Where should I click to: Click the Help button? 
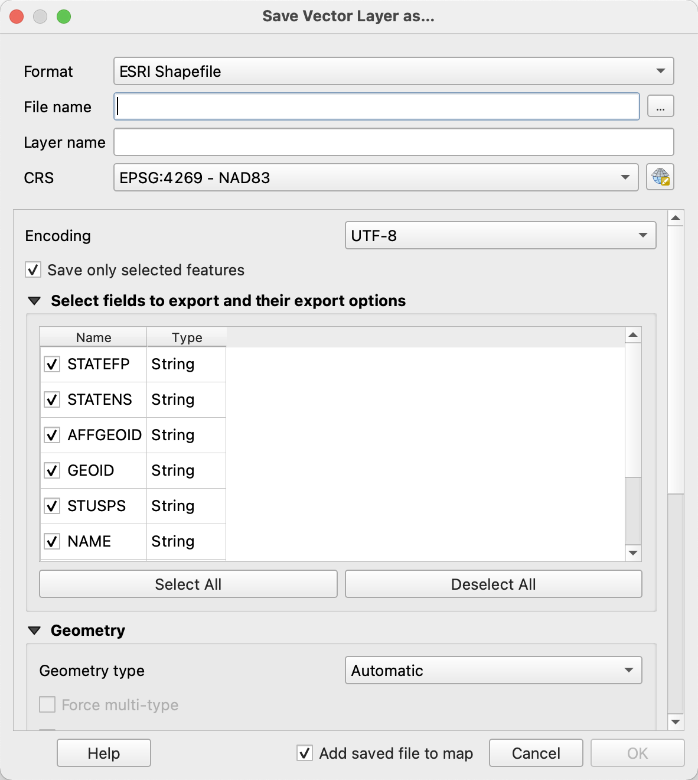coord(103,753)
